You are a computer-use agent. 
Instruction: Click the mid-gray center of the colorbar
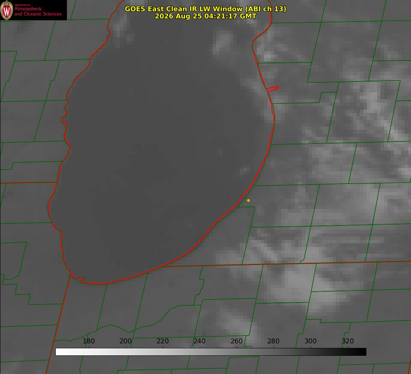click(211, 352)
